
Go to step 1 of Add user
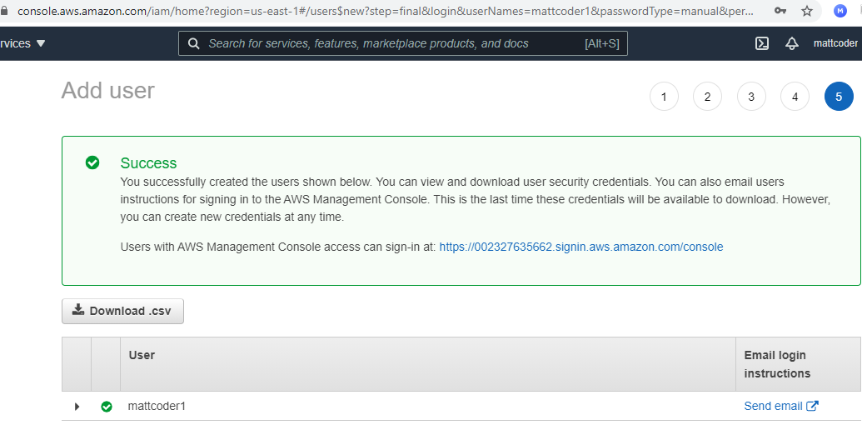coord(664,96)
